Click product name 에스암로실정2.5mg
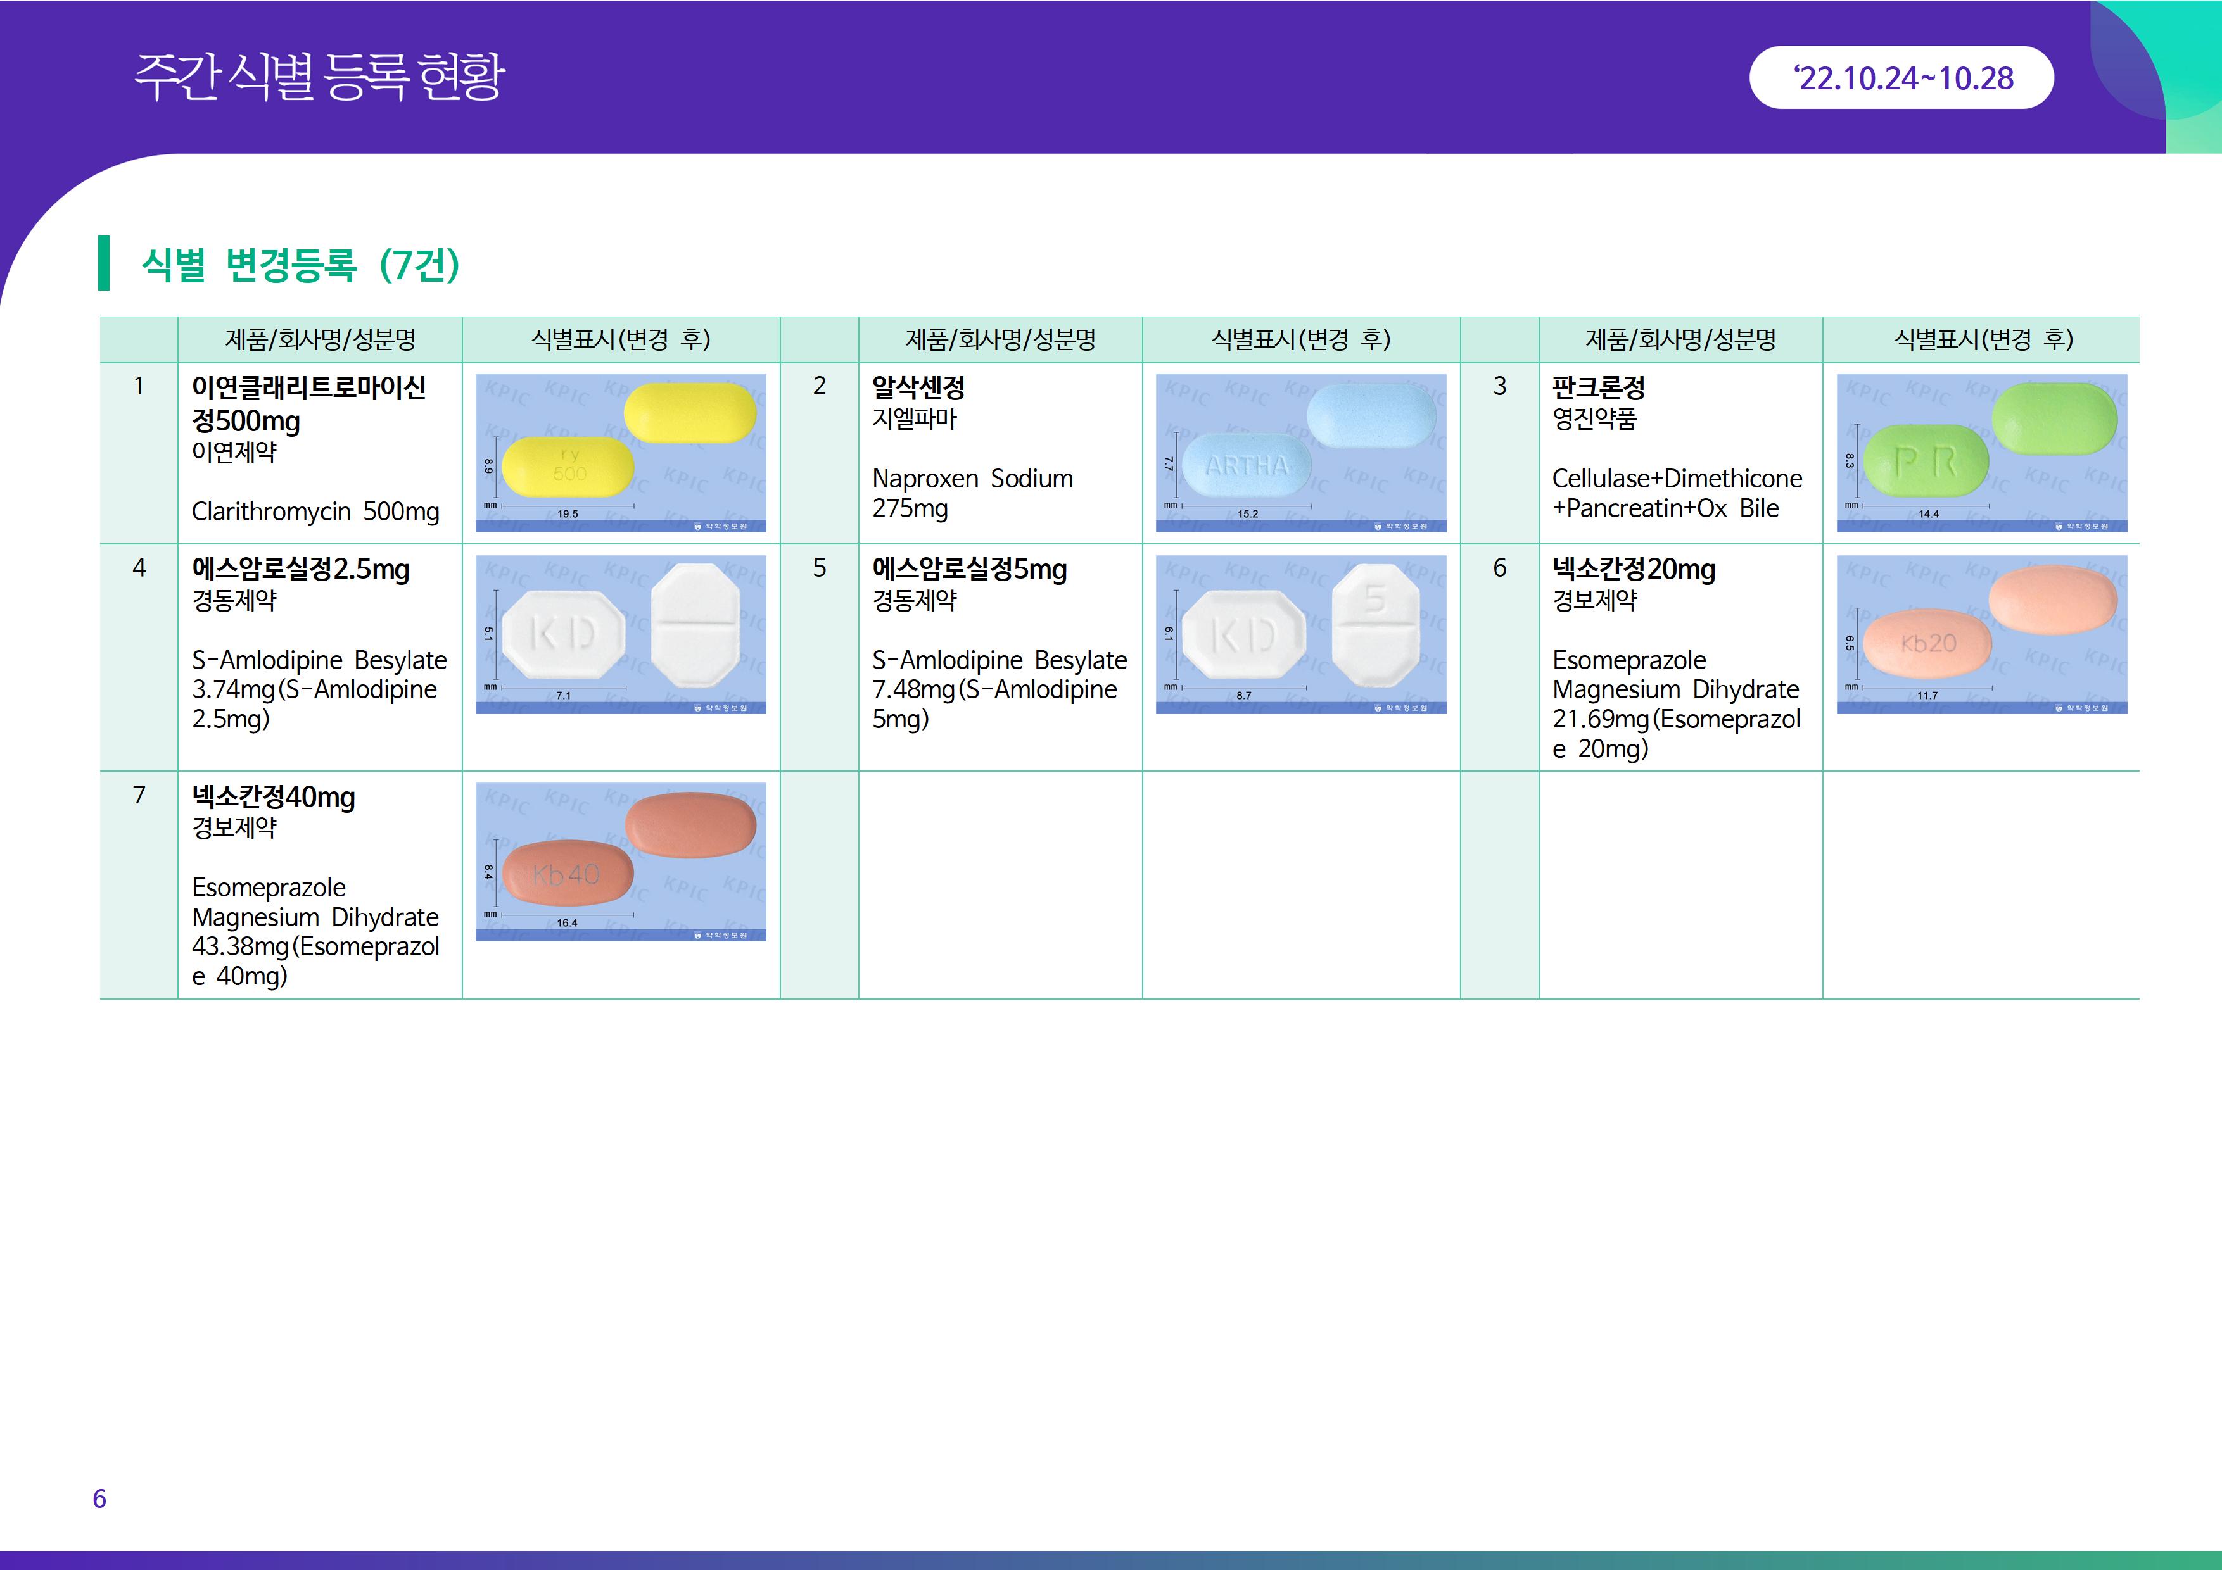This screenshot has height=1570, width=2222. pyautogui.click(x=300, y=568)
